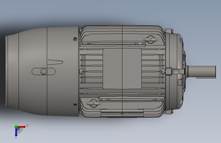Select the lower lifting eye bolt on motor
Image resolution: width=221 pixels, height=143 pixels.
[x=94, y=103]
